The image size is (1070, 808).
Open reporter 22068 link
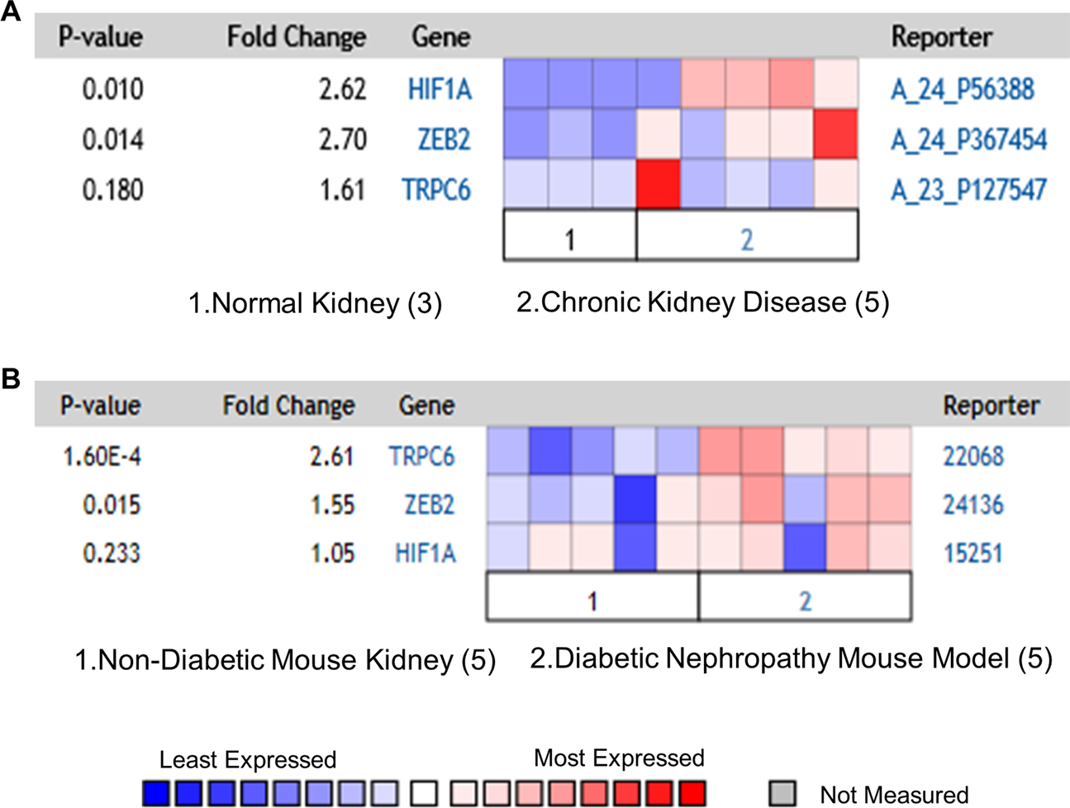(x=973, y=455)
